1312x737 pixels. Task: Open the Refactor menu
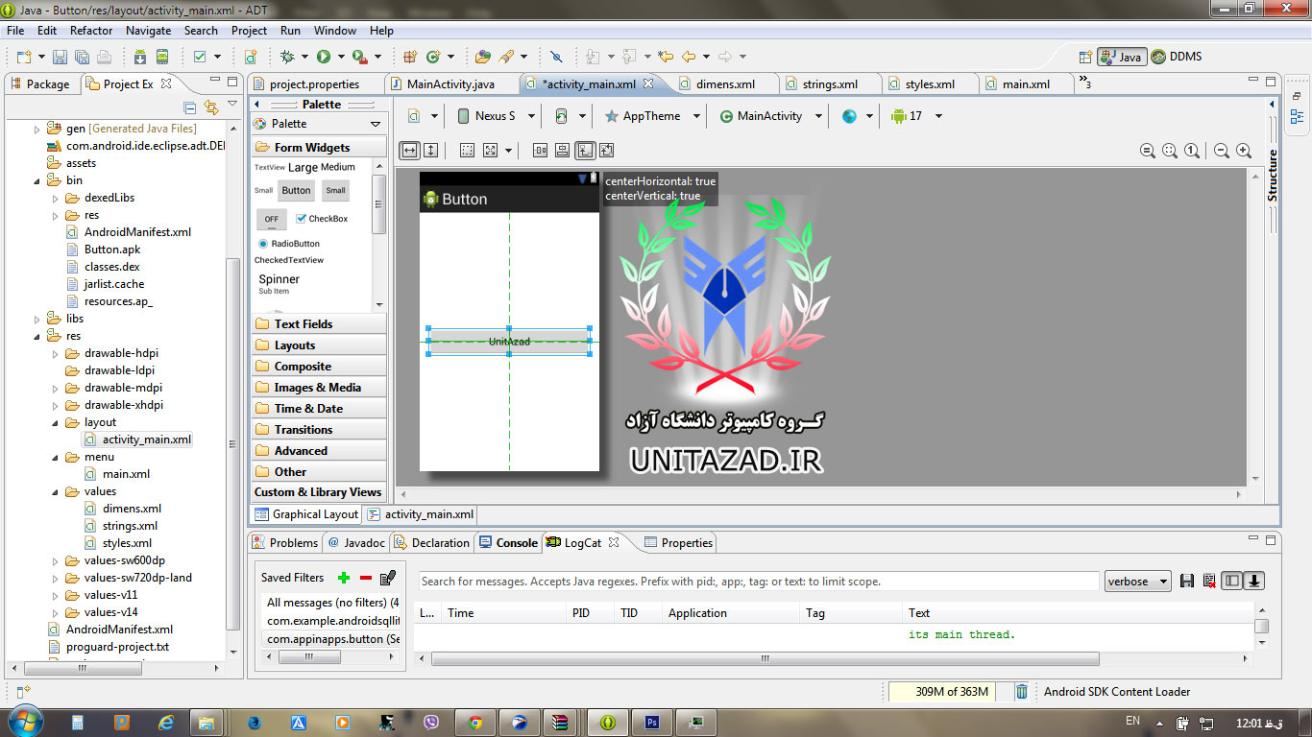point(91,31)
